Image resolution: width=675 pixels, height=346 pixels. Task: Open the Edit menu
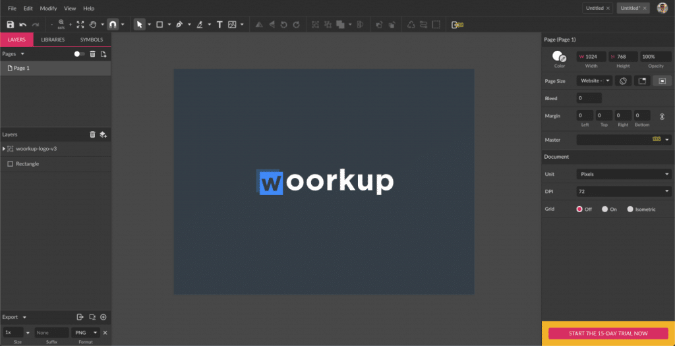click(x=28, y=8)
